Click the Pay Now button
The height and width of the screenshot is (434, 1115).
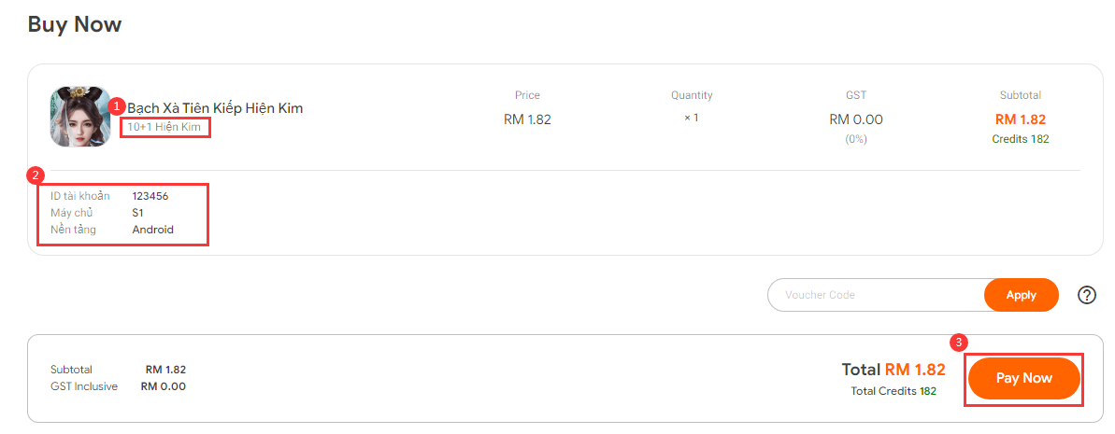pyautogui.click(x=1023, y=379)
